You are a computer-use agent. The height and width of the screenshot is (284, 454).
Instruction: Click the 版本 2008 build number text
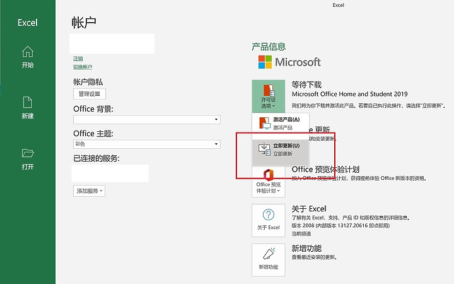(x=340, y=225)
